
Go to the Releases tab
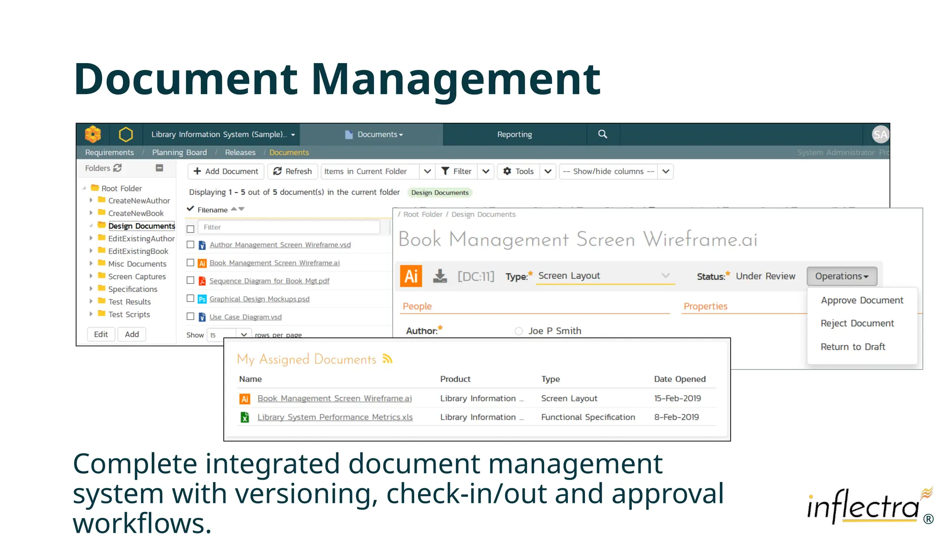pos(240,153)
